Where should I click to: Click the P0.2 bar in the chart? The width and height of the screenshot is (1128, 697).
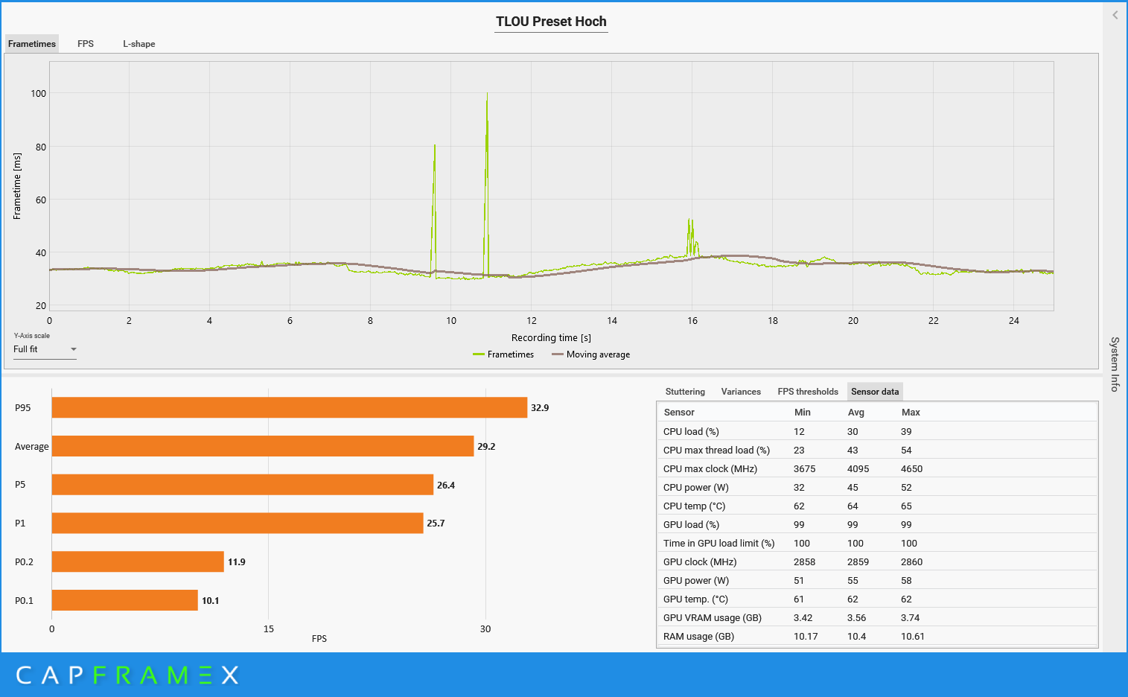(137, 561)
